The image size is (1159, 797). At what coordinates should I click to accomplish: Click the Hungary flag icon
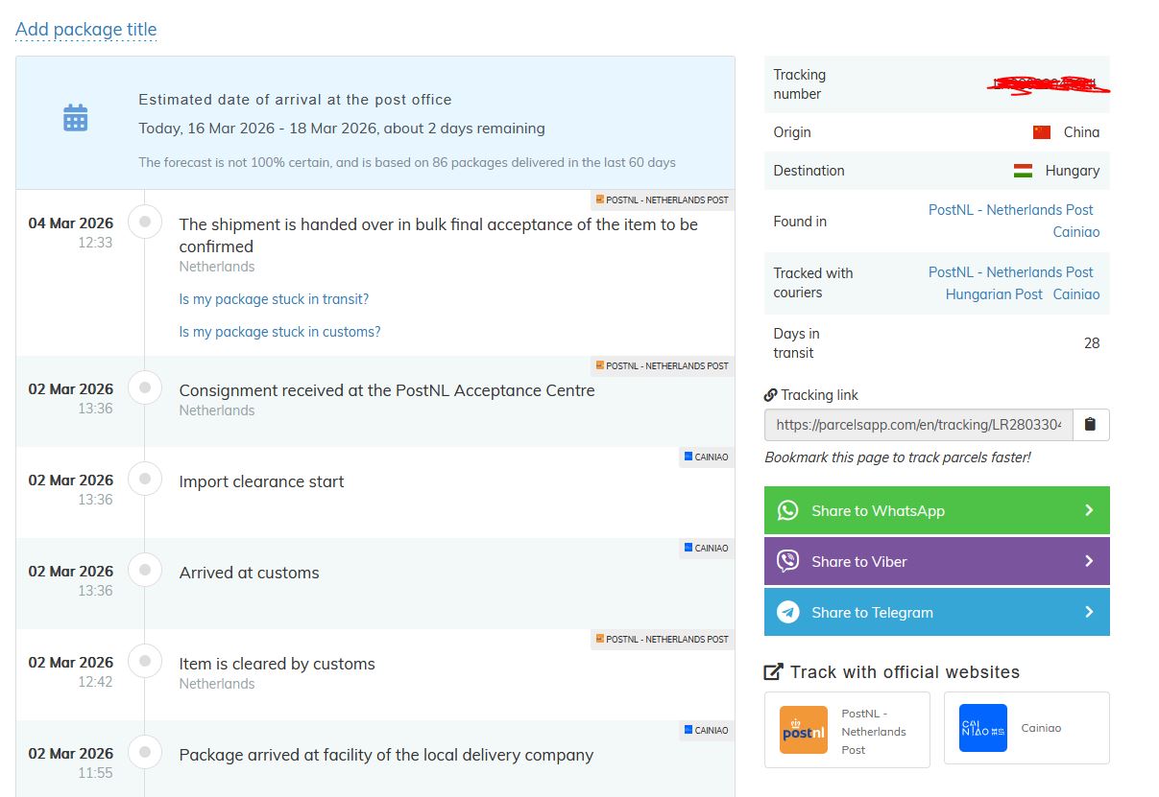pyautogui.click(x=1023, y=171)
